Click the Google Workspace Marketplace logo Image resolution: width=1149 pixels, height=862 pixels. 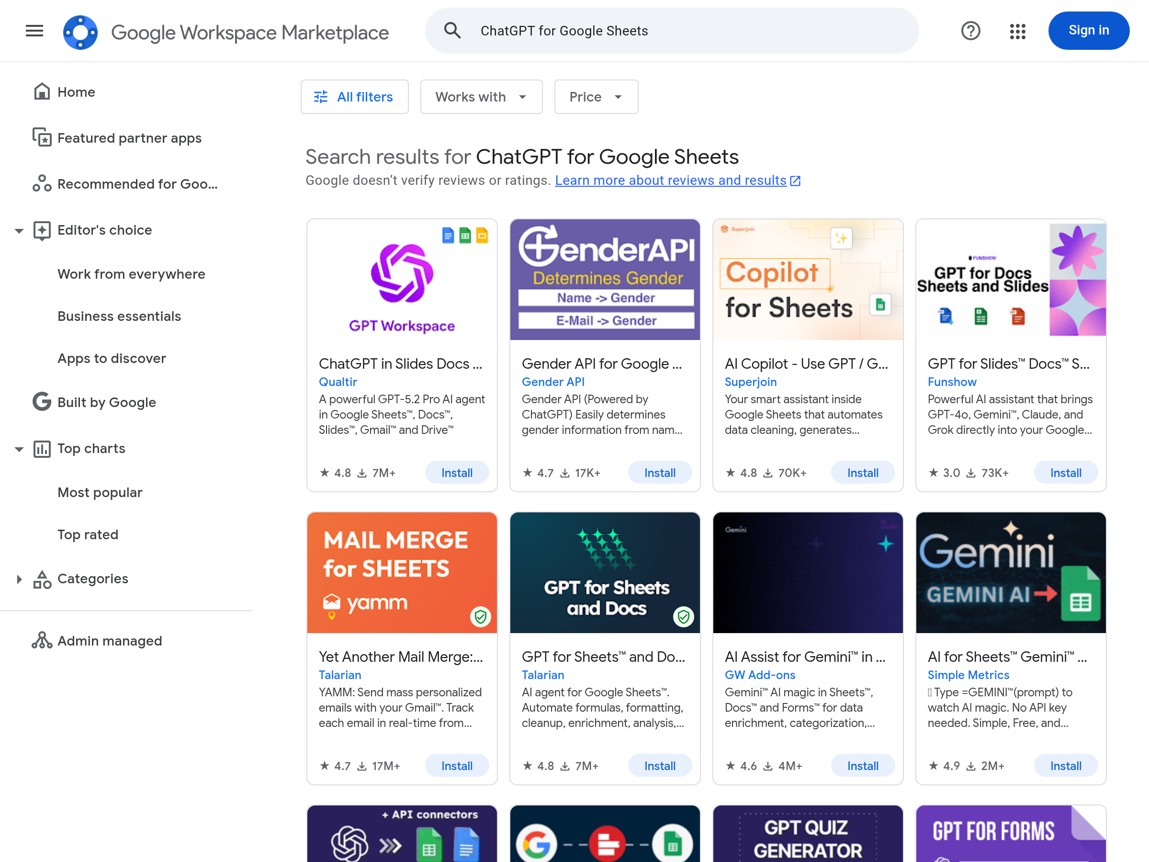coord(80,32)
